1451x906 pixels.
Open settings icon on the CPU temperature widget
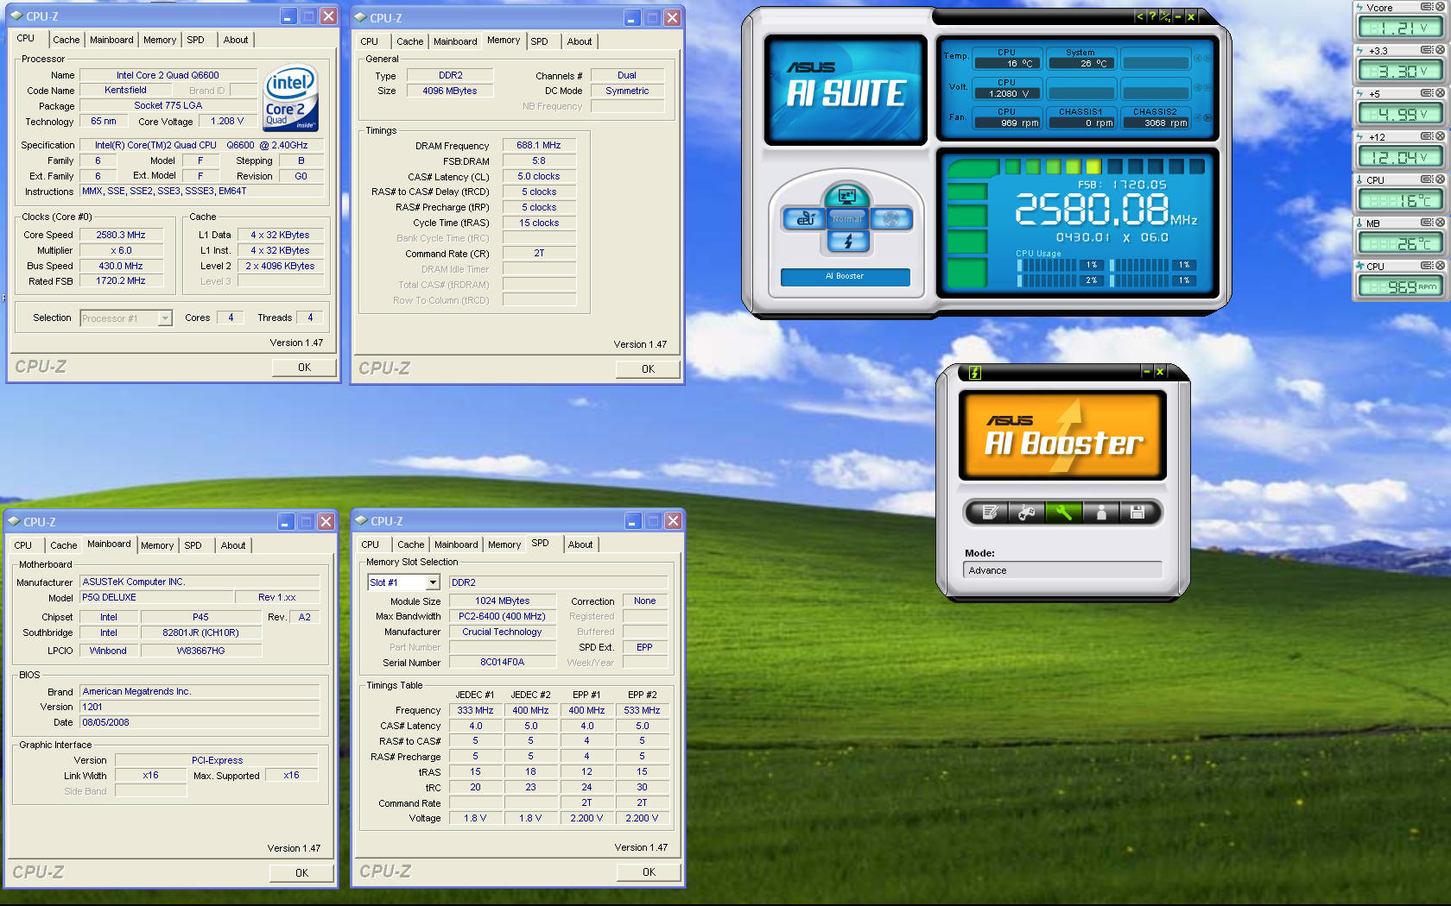(1427, 179)
